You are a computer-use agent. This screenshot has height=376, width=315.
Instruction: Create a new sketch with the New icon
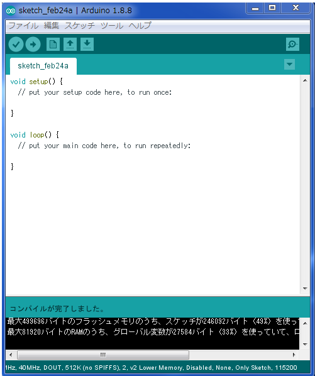53,45
